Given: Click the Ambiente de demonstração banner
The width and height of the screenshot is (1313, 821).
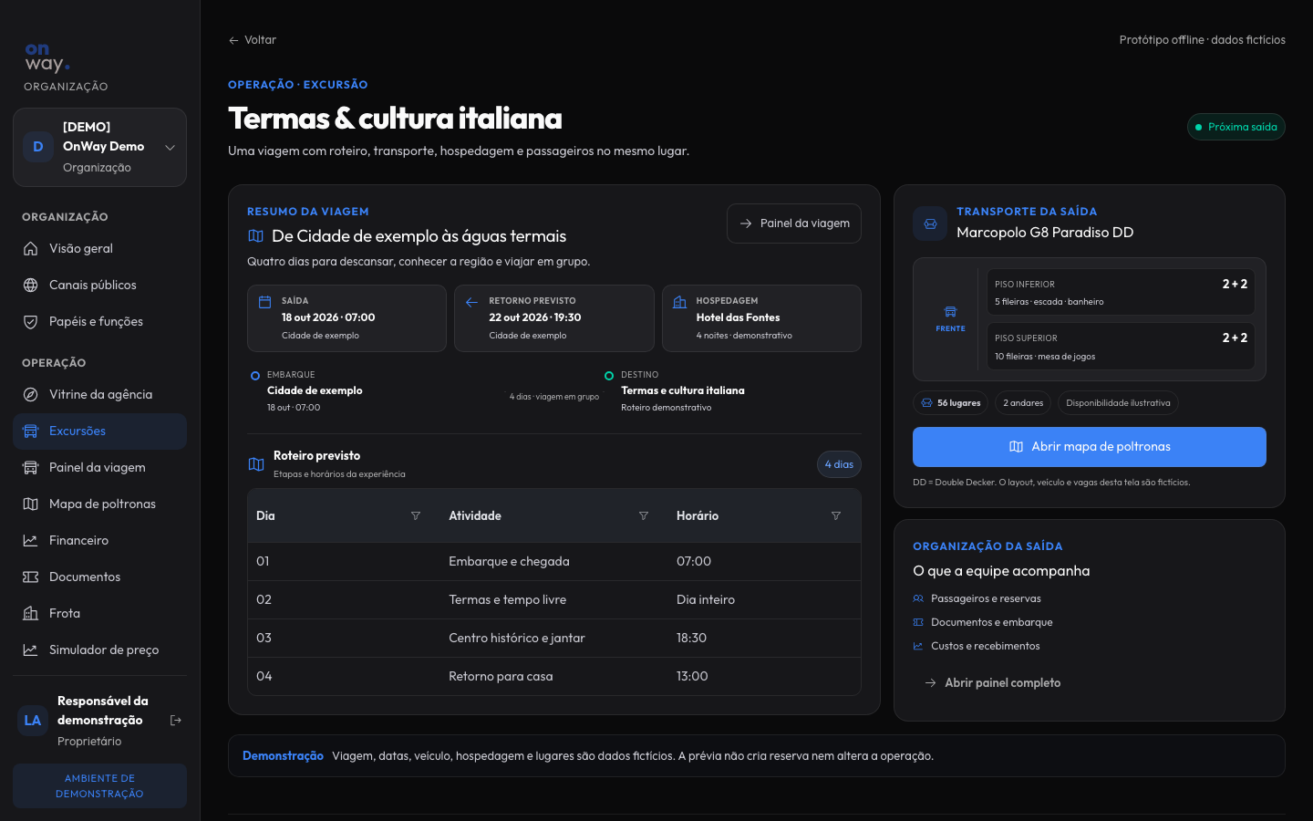Looking at the screenshot, I should pyautogui.click(x=99, y=785).
